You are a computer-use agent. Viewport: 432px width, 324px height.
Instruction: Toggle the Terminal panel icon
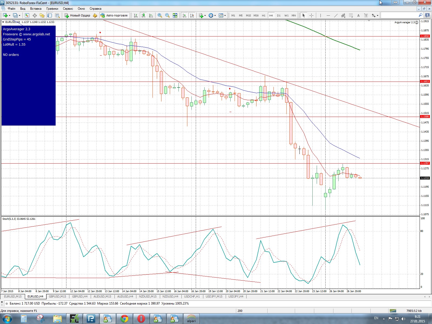coord(50,15)
